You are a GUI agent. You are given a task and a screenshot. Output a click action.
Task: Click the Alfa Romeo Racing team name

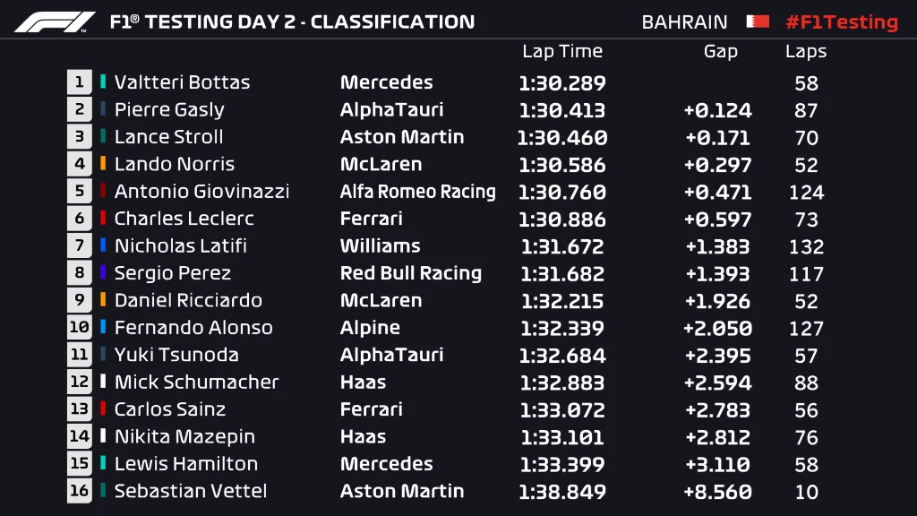(417, 192)
